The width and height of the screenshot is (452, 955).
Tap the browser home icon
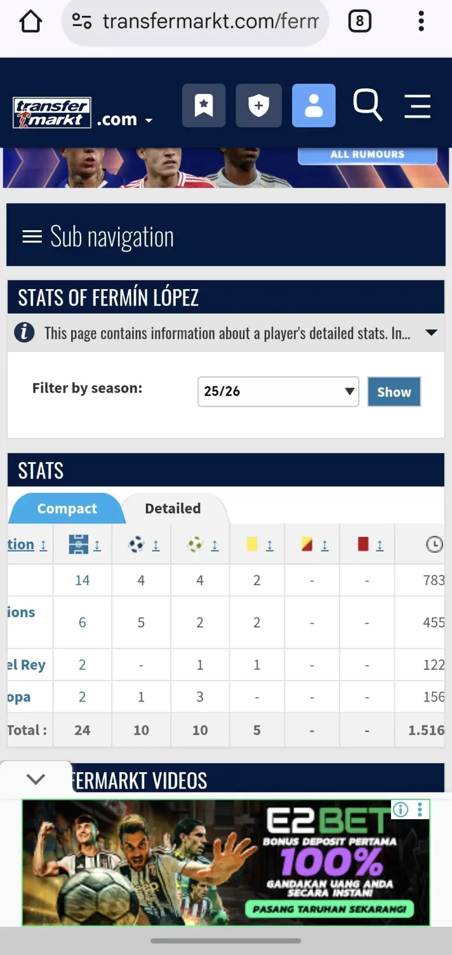coord(31,22)
